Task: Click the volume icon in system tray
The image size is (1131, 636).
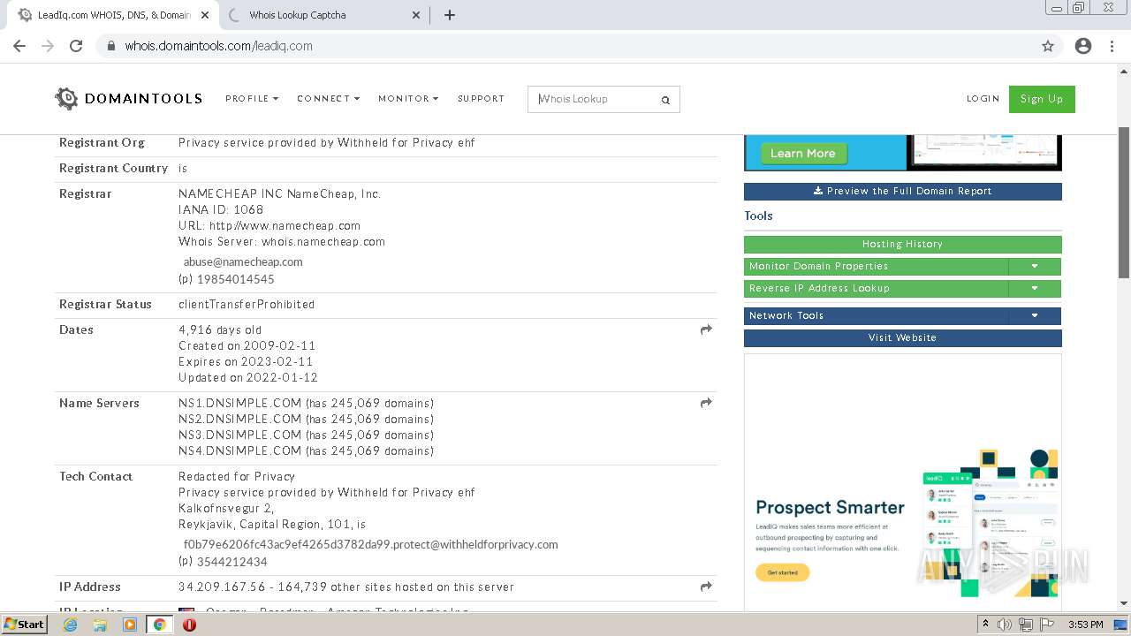Action: point(1005,625)
